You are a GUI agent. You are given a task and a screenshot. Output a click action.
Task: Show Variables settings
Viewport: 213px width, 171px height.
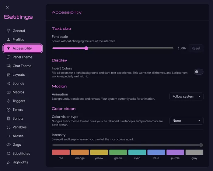(23, 127)
